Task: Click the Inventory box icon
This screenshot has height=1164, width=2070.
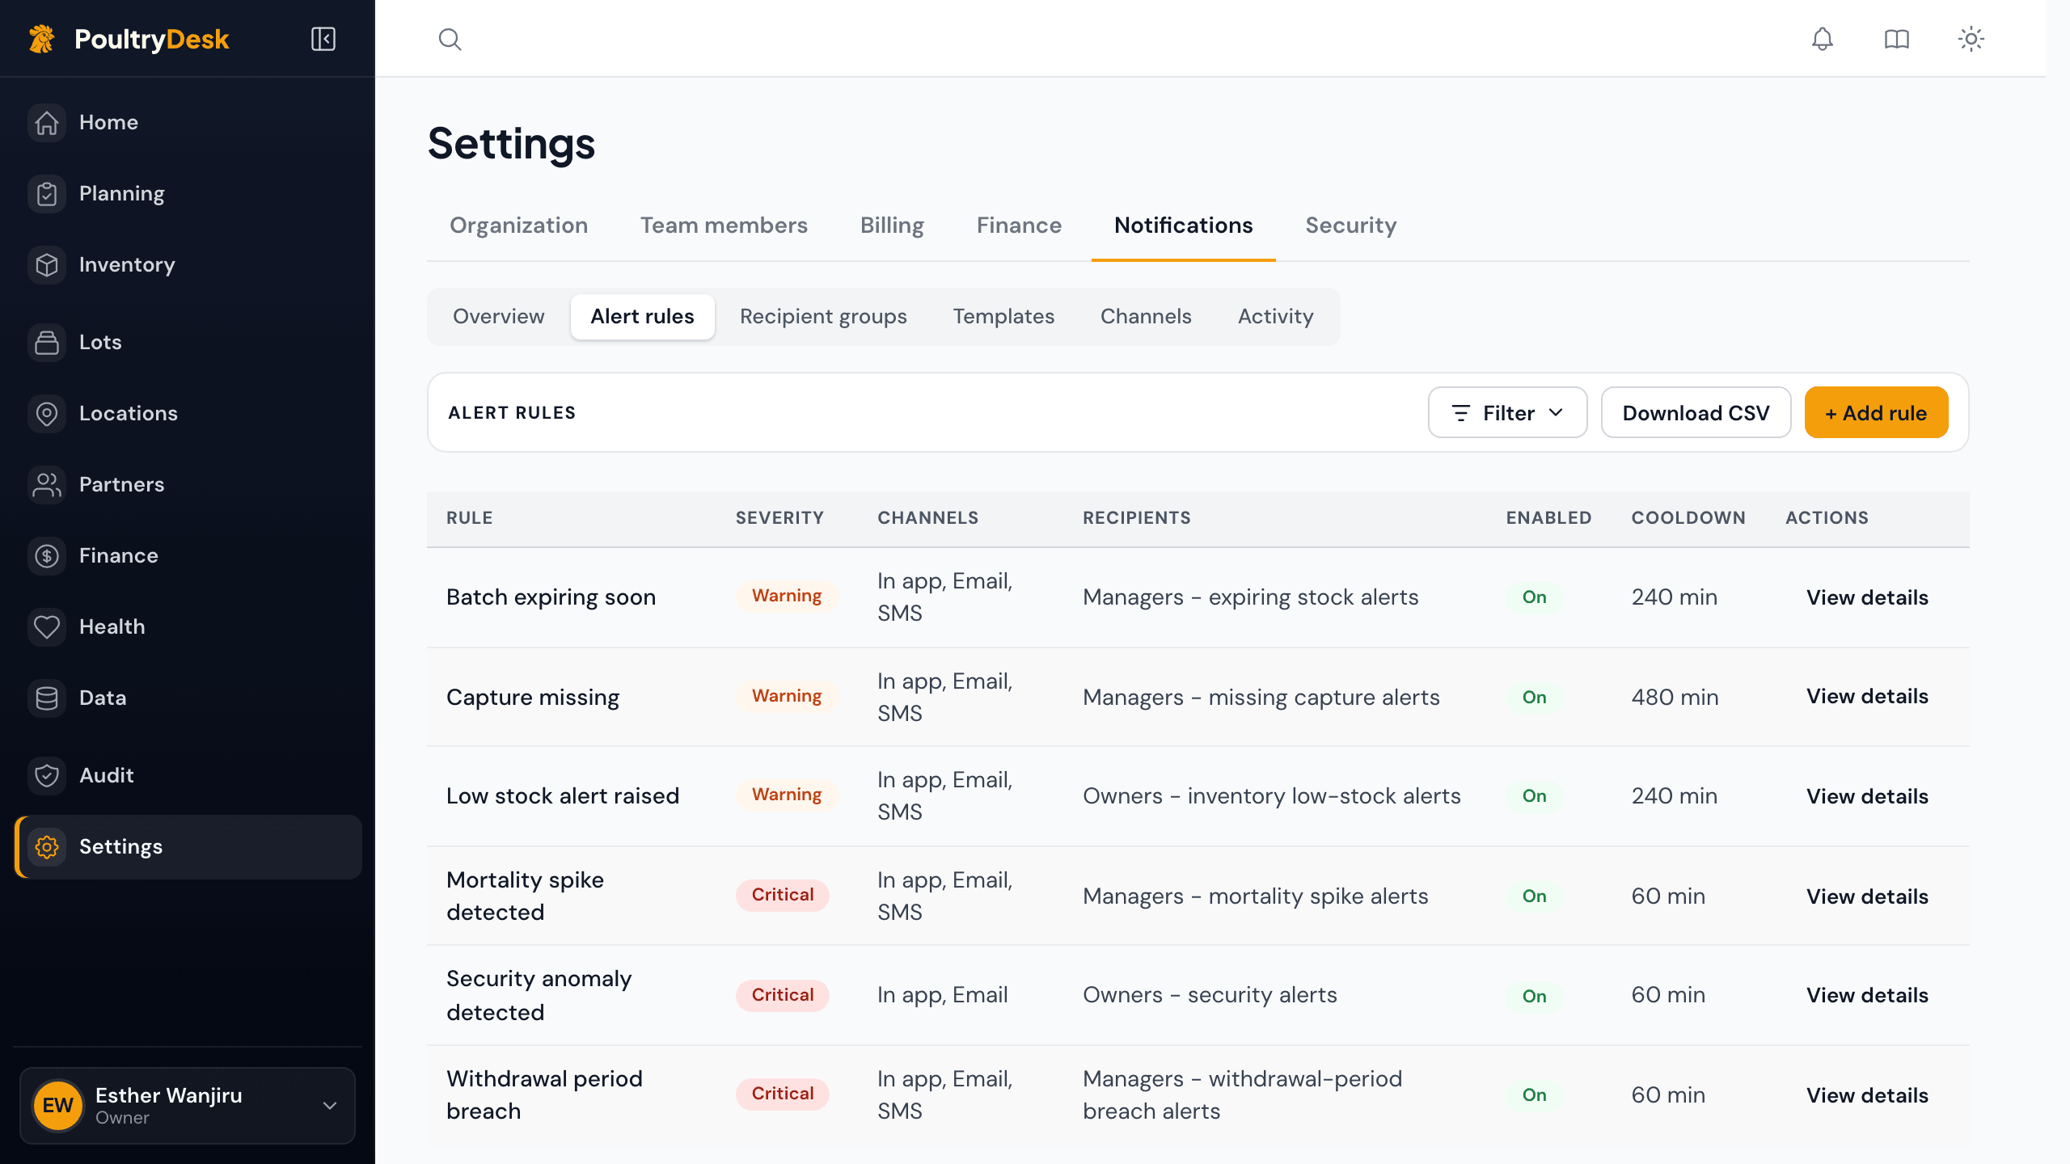Action: coord(47,265)
